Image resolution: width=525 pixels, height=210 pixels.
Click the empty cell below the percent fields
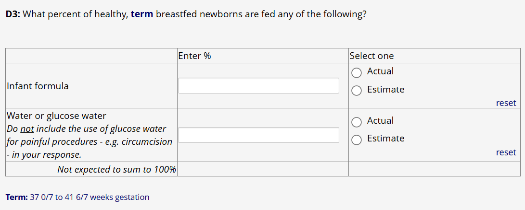[x=263, y=169]
